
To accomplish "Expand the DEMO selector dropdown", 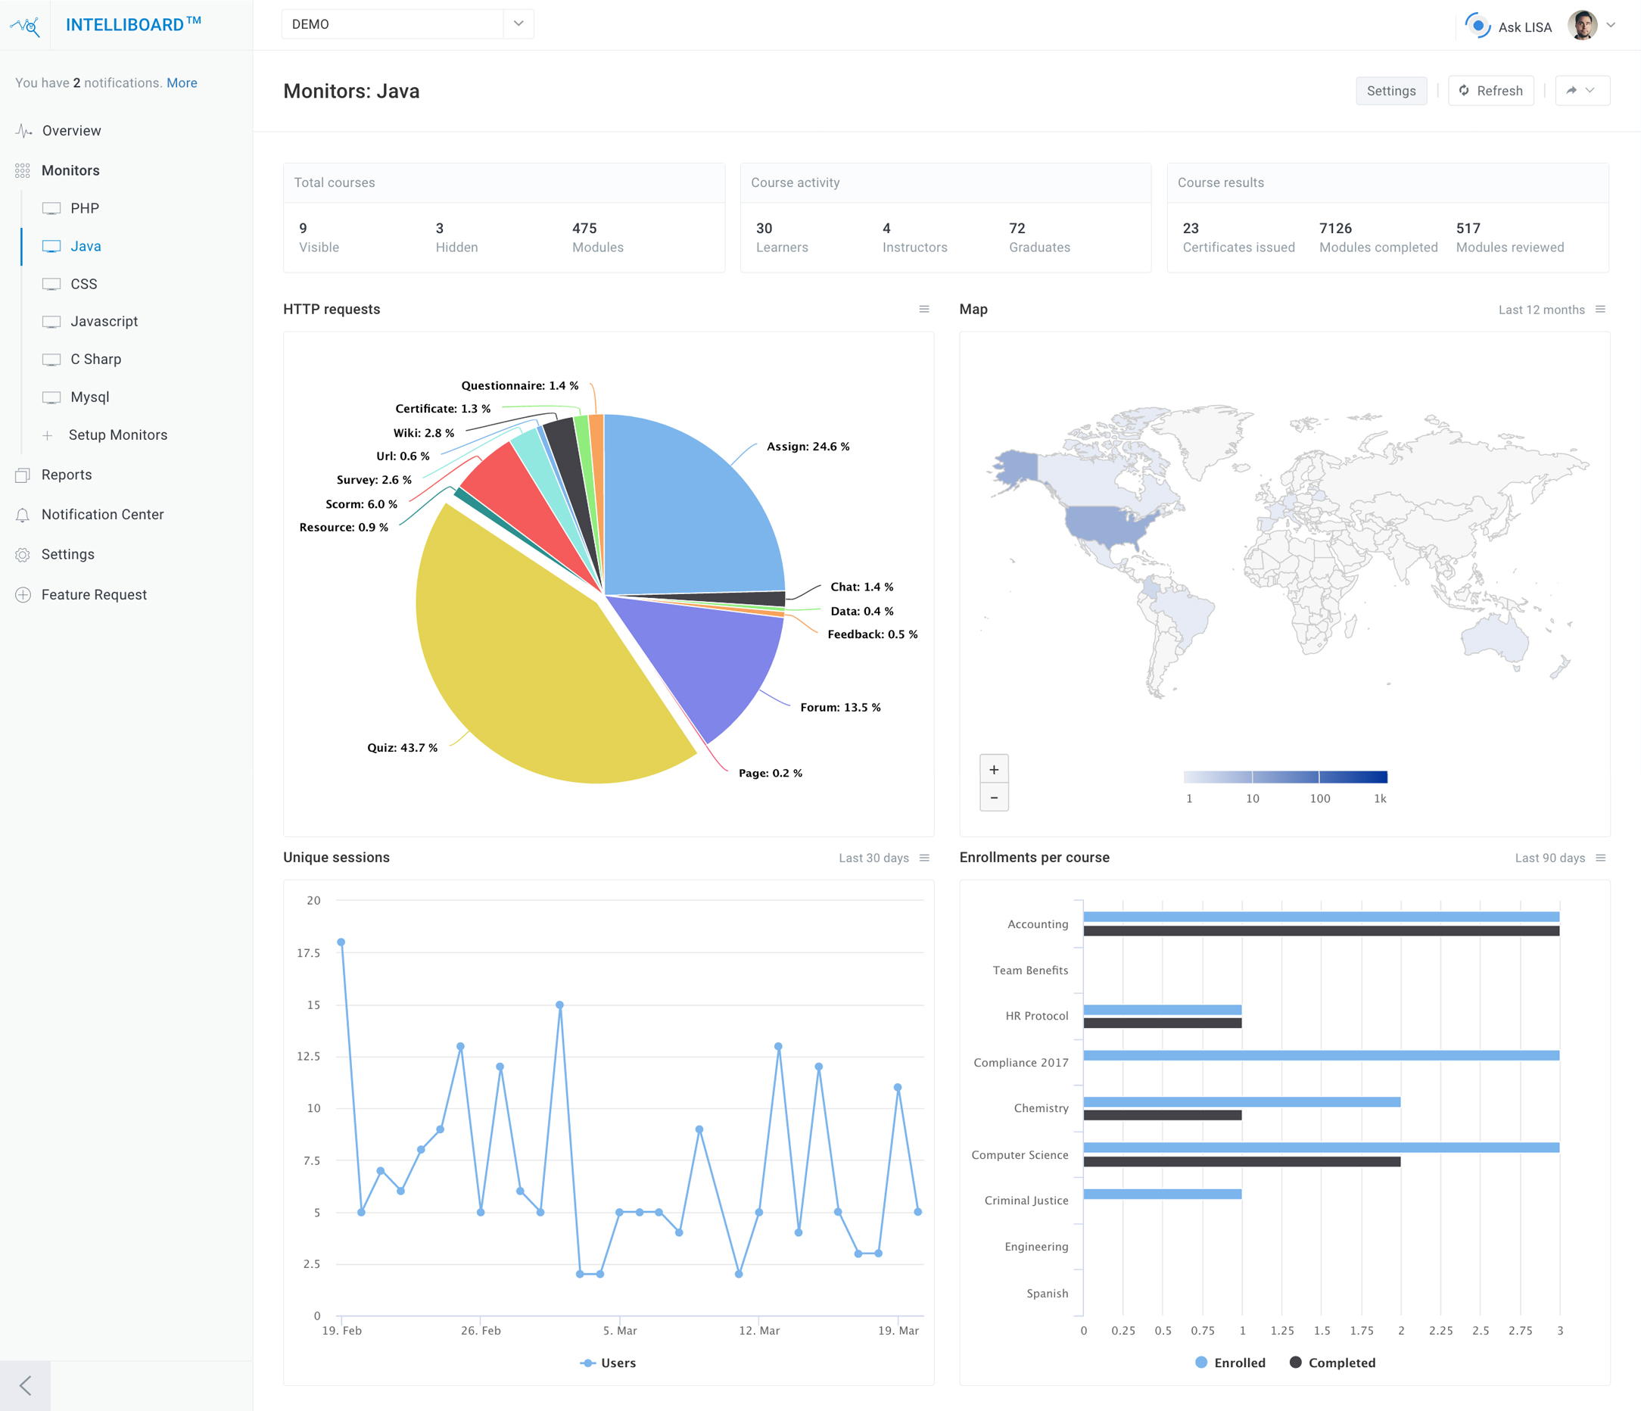I will pos(518,23).
